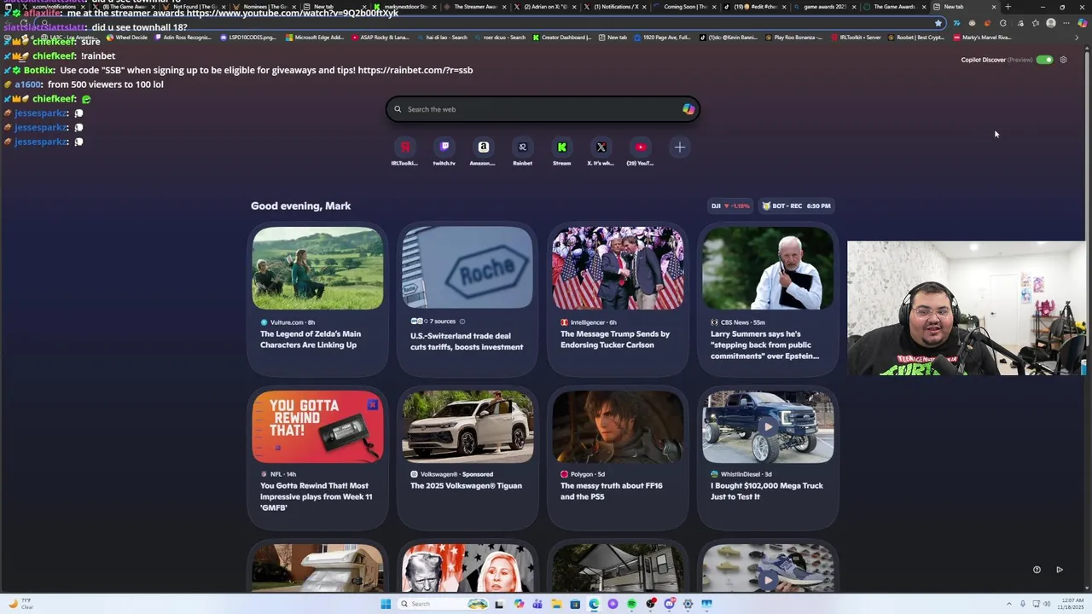
Task: Open the Marky's Marvel Rivals bookmark
Action: 982,38
